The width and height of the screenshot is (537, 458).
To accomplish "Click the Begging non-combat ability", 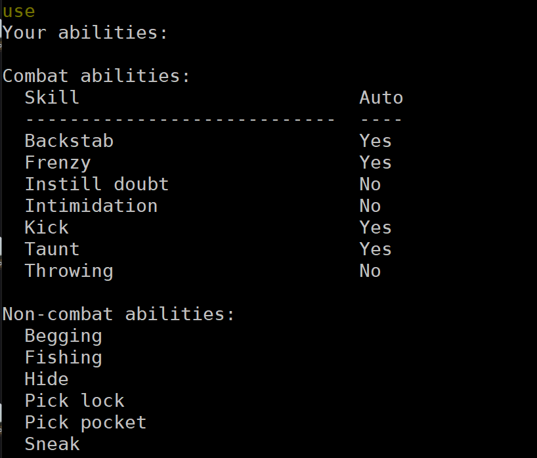I will pos(64,336).
